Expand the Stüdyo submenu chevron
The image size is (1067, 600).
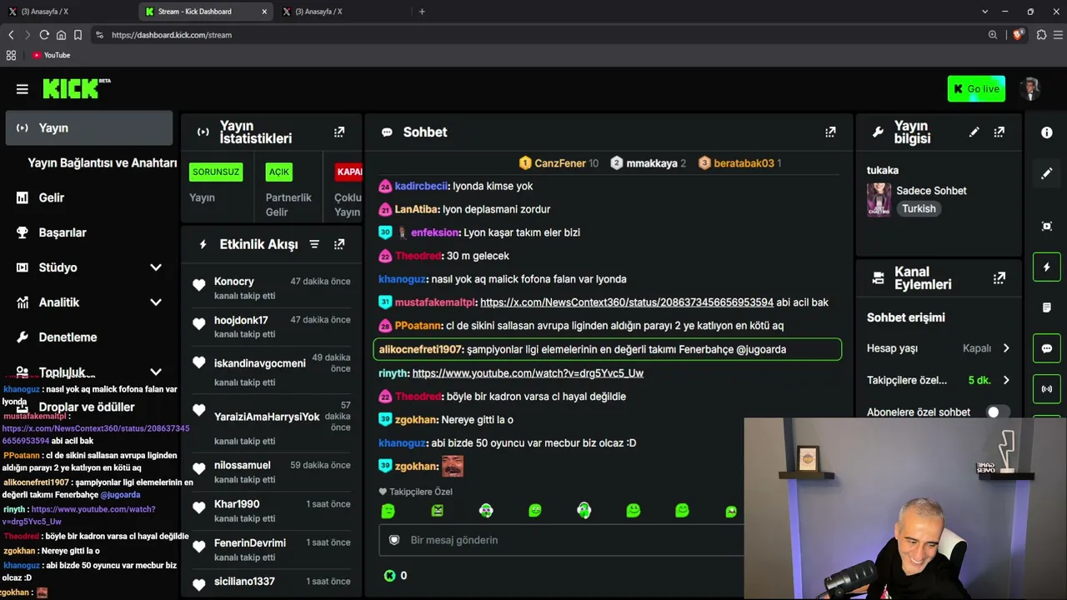tap(156, 267)
